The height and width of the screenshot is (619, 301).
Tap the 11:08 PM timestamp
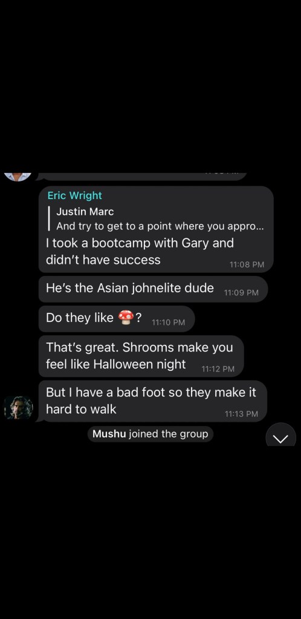(x=247, y=264)
